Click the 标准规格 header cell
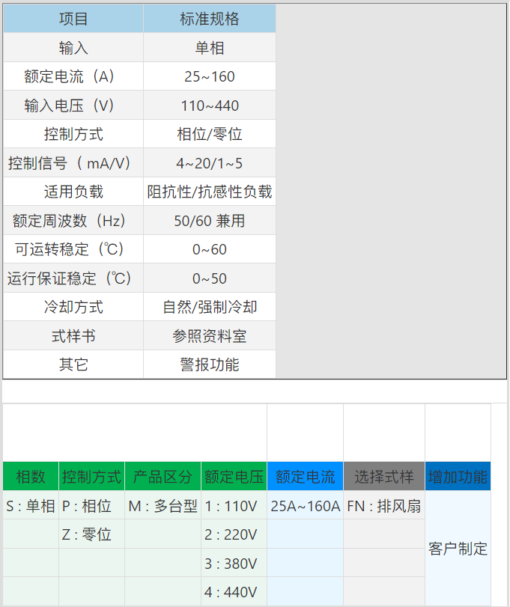Viewport: 510px width, 607px height. tap(210, 19)
